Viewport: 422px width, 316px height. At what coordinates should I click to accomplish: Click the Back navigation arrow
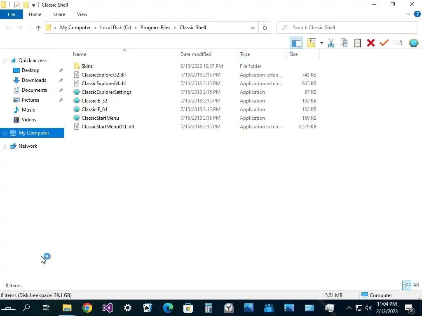click(x=8, y=28)
